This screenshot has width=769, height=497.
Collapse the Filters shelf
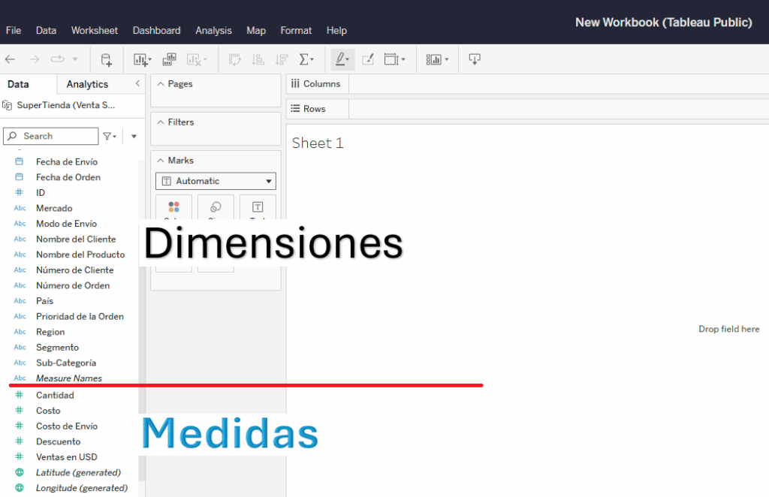pyautogui.click(x=159, y=122)
